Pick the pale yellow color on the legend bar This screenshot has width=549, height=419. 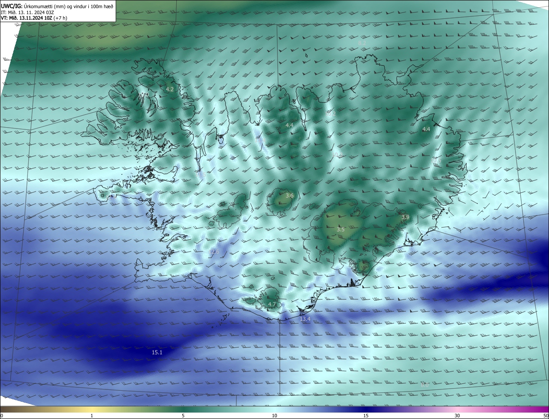(92, 410)
